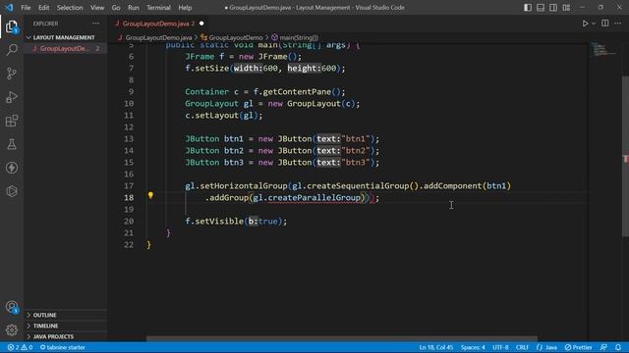Screen dimensions: 629x353
Task: Open the File menu
Action: coord(26,8)
